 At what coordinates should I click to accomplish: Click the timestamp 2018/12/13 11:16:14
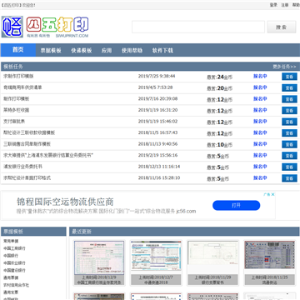tap(159, 167)
